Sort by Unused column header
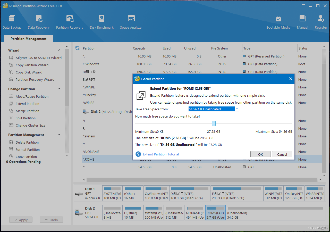Image resolution: width=330 pixels, height=232 pixels. click(x=190, y=48)
